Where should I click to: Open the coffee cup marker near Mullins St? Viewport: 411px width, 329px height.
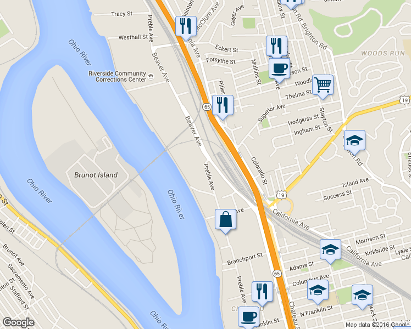click(x=280, y=69)
